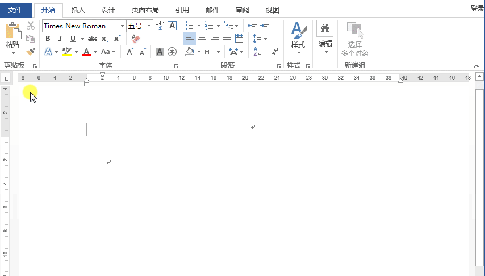Toggle Bold formatting
The width and height of the screenshot is (485, 276).
coord(48,39)
